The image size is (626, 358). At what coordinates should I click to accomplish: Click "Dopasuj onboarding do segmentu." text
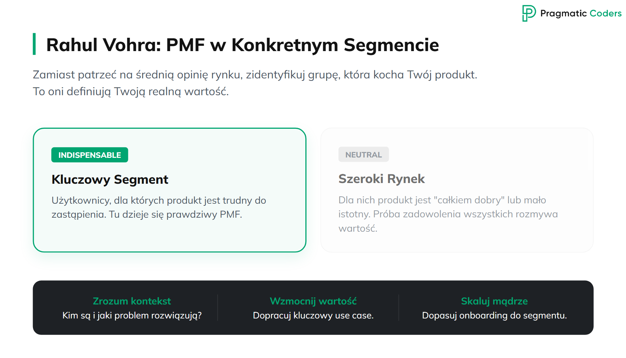[494, 315]
